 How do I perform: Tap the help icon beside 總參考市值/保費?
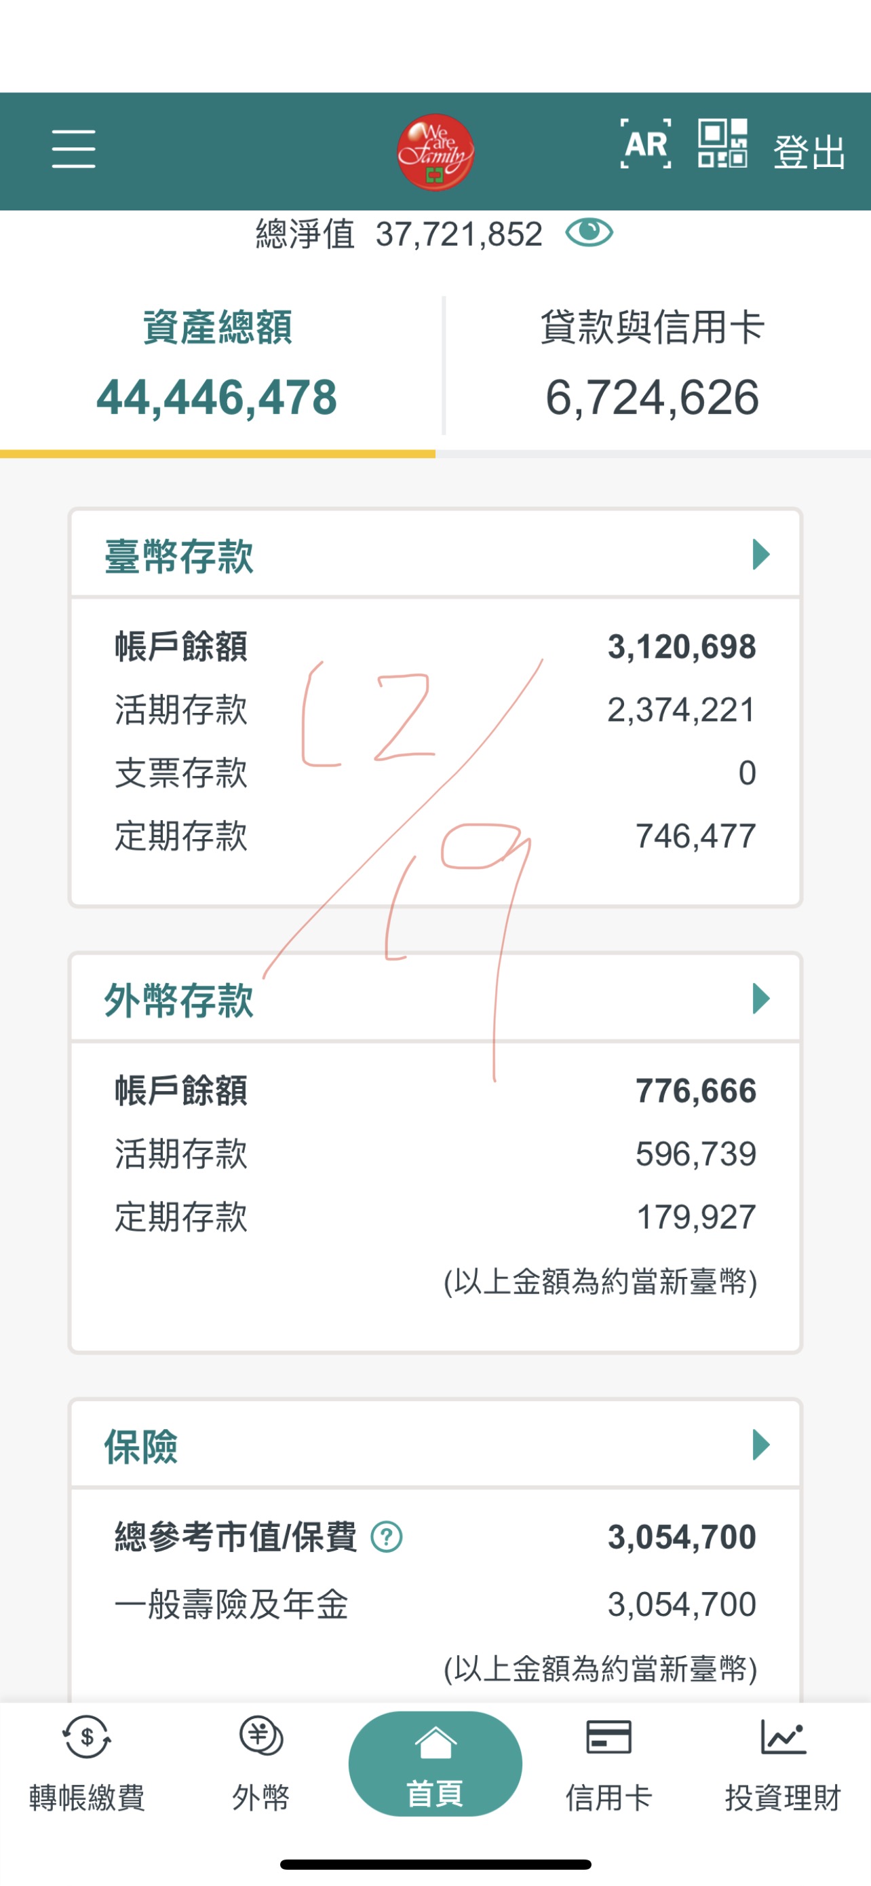pyautogui.click(x=386, y=1537)
